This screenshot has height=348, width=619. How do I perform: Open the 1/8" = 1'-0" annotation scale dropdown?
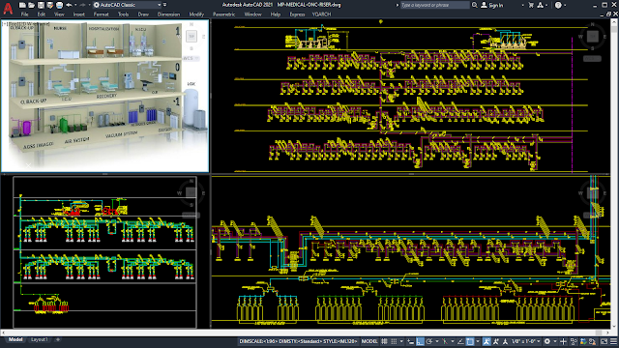click(x=526, y=341)
